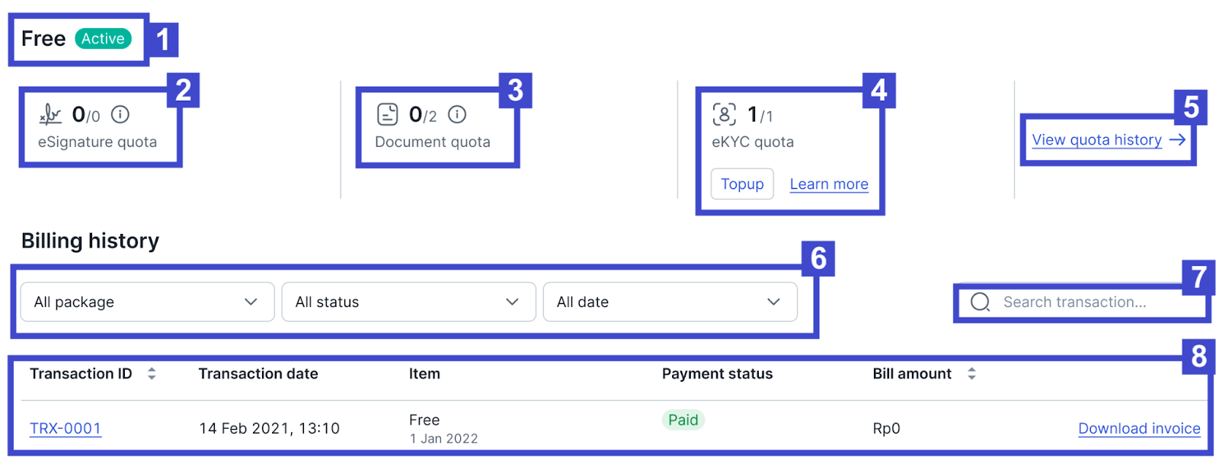Sort by Bill amount arrows
This screenshot has height=467, width=1219.
[971, 373]
